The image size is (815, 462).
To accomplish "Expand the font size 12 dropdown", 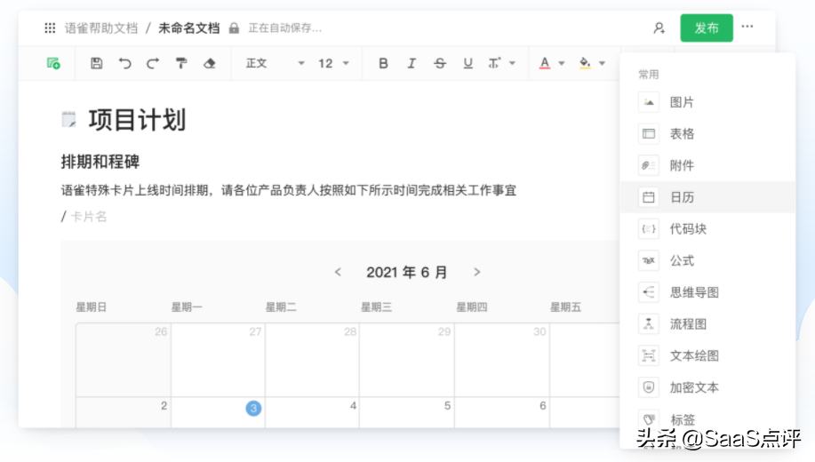I will tap(334, 63).
